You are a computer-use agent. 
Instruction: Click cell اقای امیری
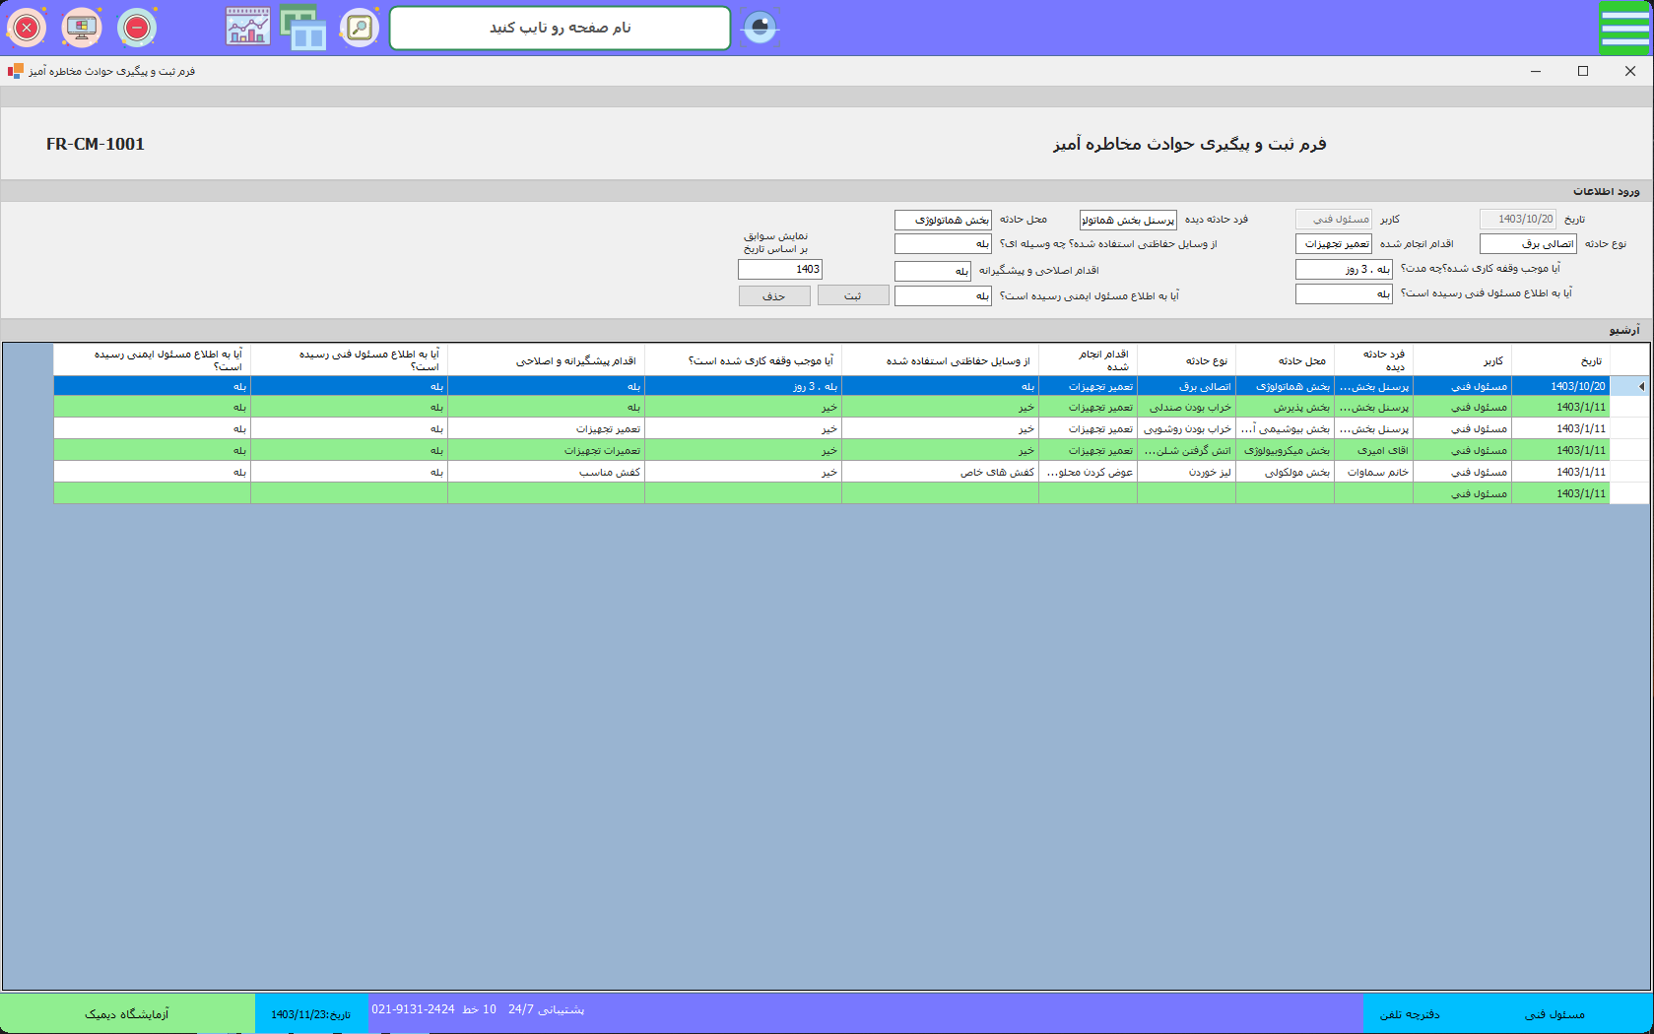pos(1373,450)
